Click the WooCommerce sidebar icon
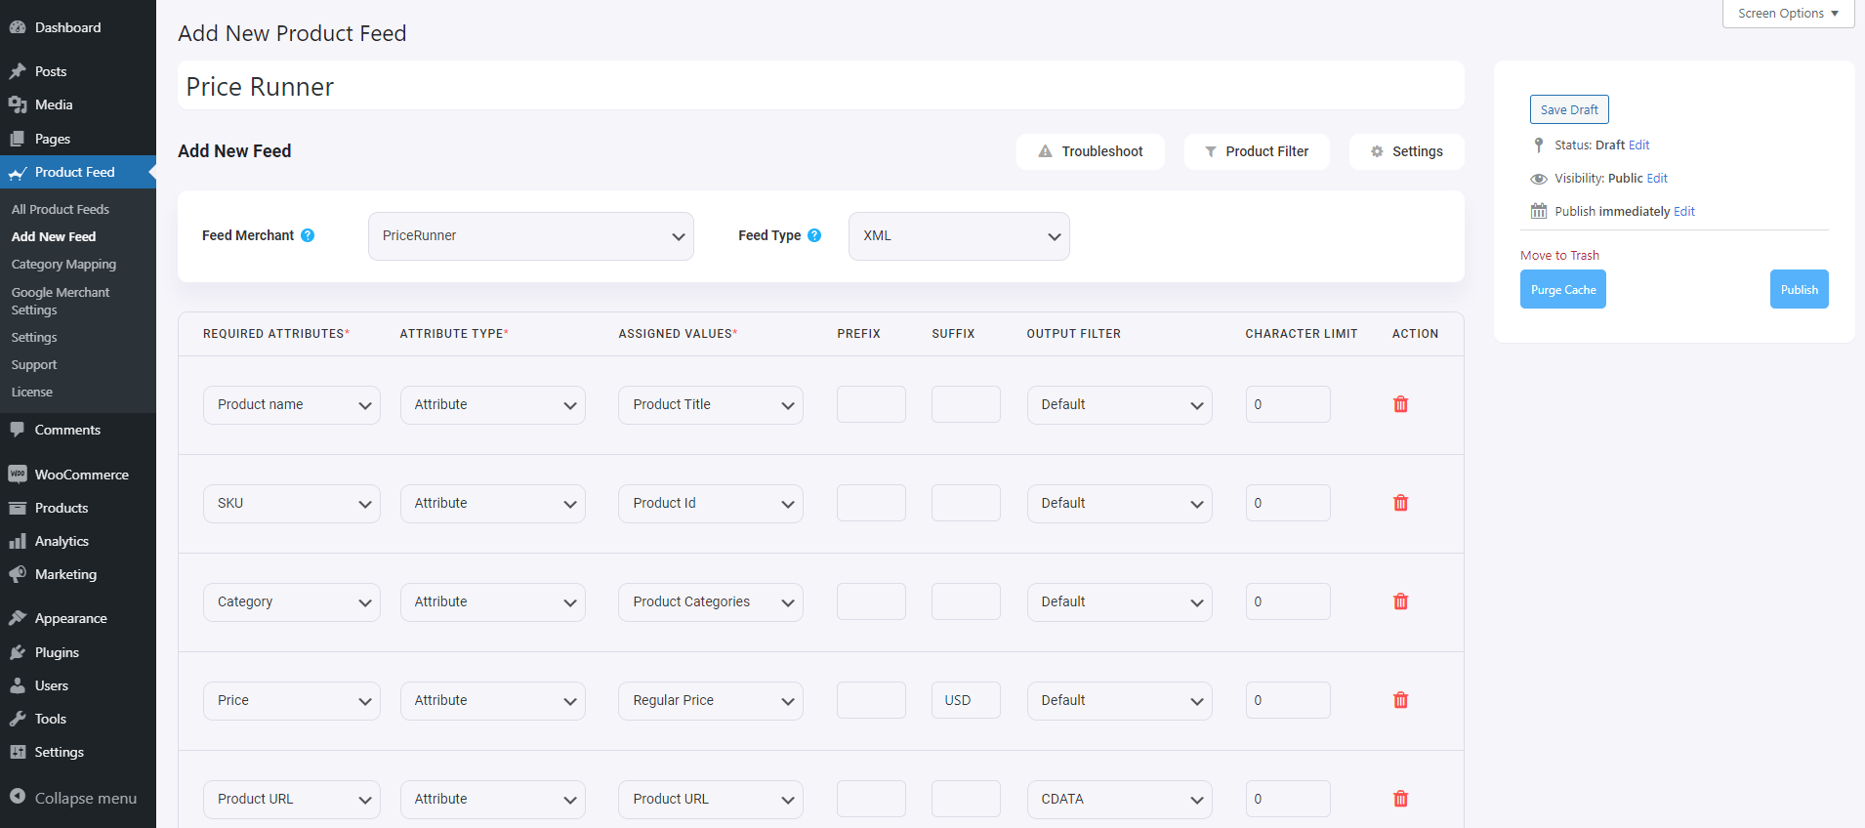The width and height of the screenshot is (1865, 828). point(18,475)
